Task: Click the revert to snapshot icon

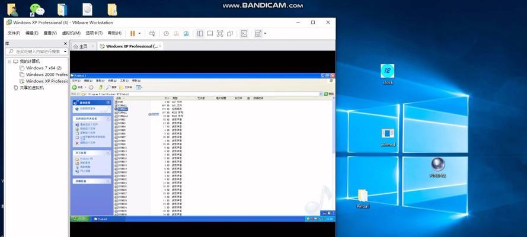Action: (176, 33)
